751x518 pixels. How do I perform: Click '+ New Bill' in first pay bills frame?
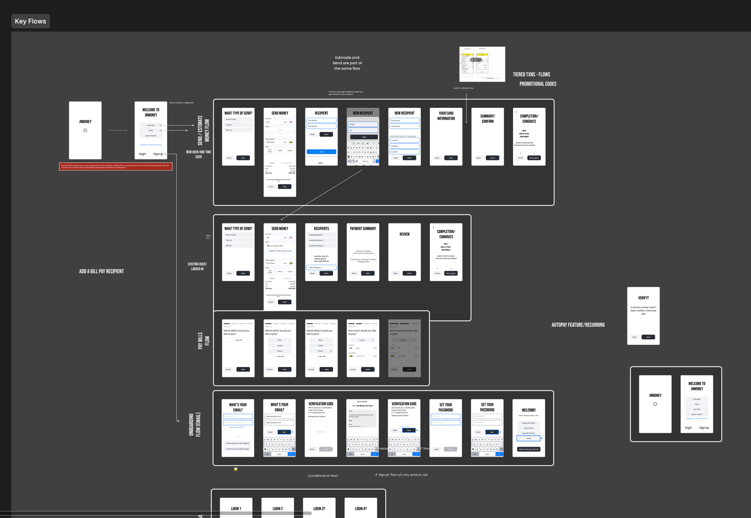(x=238, y=340)
